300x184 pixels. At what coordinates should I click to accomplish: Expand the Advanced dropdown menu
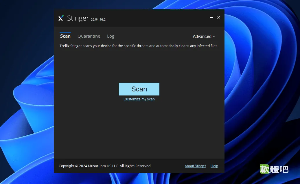click(x=204, y=36)
